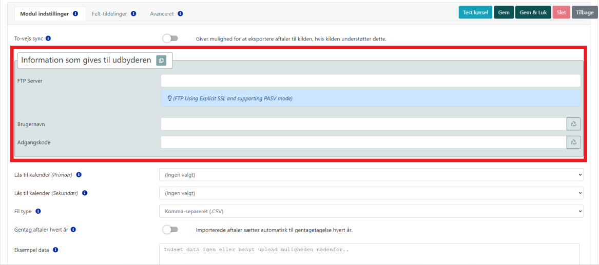Toggle Gentag aftaler hvert år switch
Screen dimensions: 599x265
[x=170, y=230]
